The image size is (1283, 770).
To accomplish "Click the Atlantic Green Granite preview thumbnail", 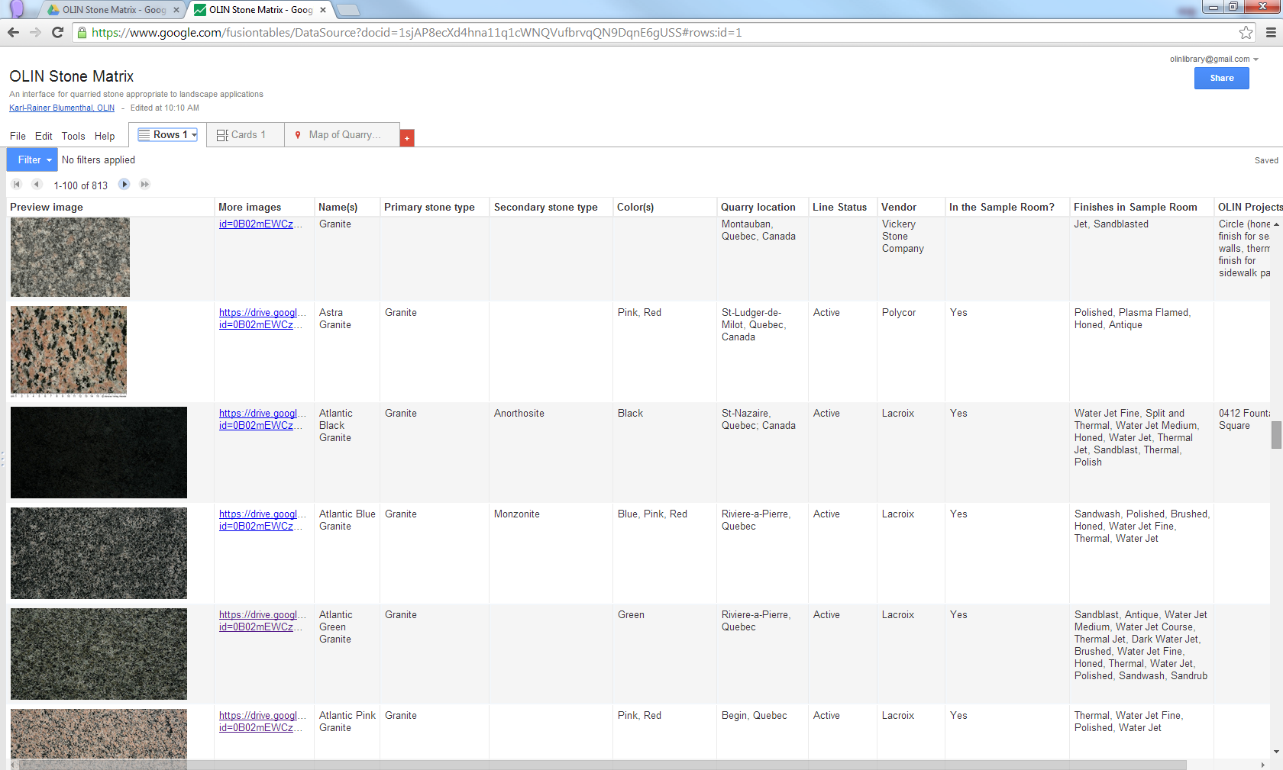I will click(x=99, y=654).
